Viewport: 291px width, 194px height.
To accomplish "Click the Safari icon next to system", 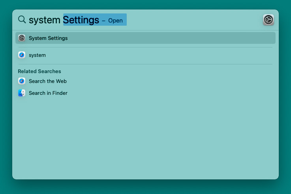I will [22, 55].
